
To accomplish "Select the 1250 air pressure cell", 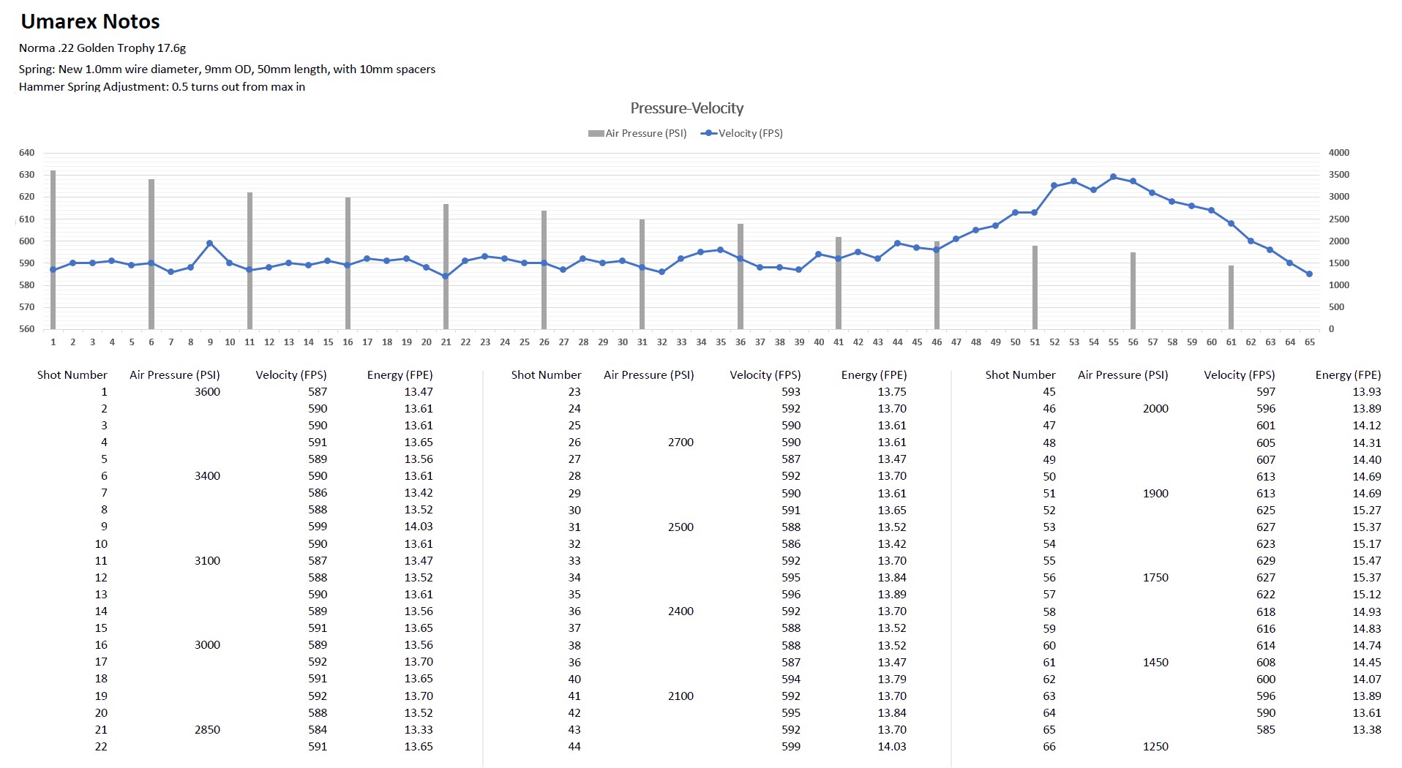I will click(x=1155, y=747).
